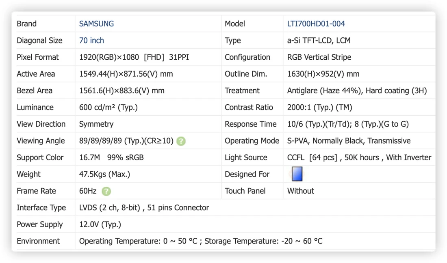Image resolution: width=447 pixels, height=263 pixels.
Task: Select the CCFL Light Source description
Action: pyautogui.click(x=359, y=158)
